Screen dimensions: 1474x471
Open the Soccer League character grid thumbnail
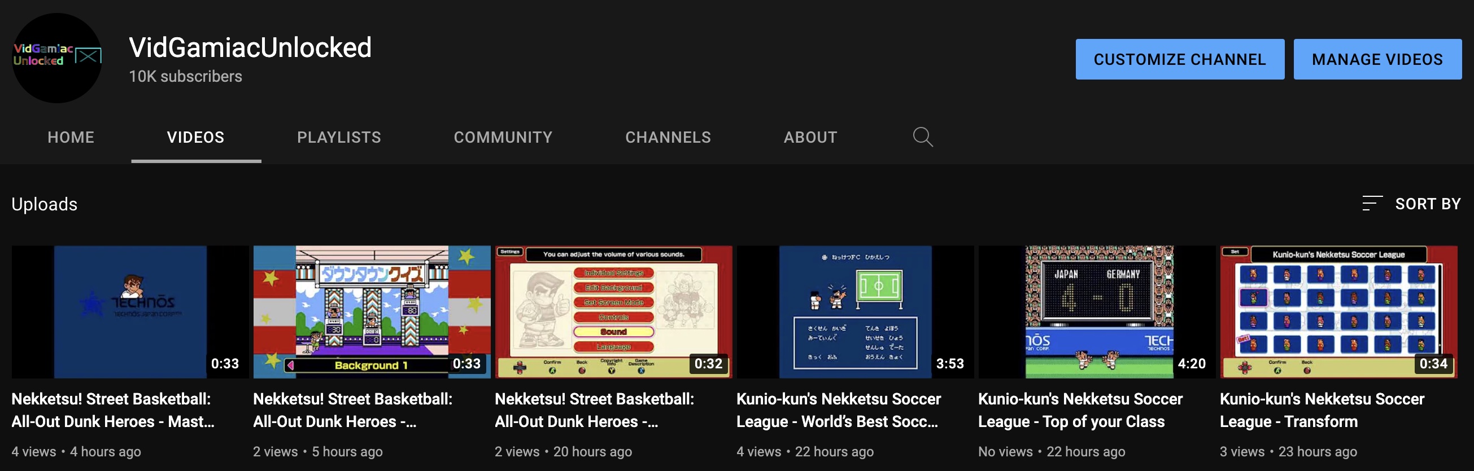click(1338, 312)
